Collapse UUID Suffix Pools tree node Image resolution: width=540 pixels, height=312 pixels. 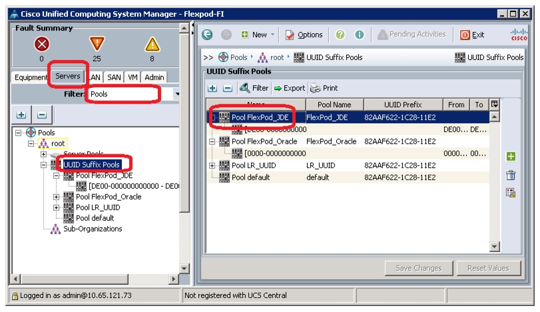[x=44, y=165]
